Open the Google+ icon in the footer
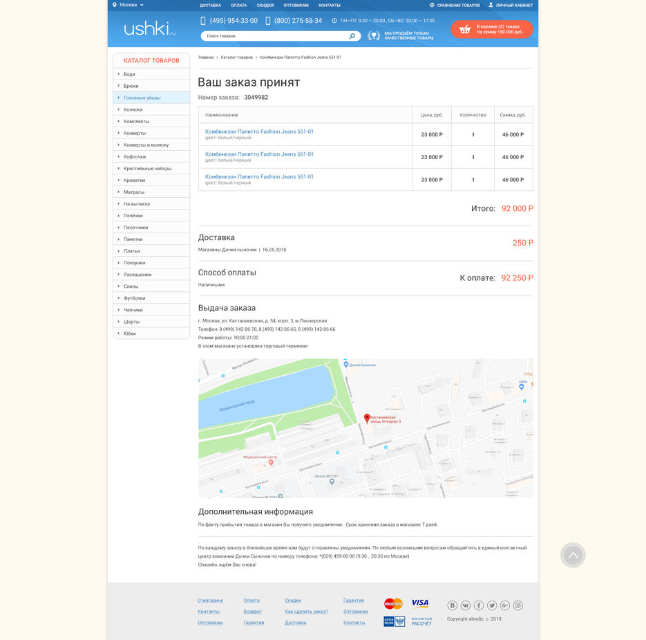 pyautogui.click(x=504, y=605)
